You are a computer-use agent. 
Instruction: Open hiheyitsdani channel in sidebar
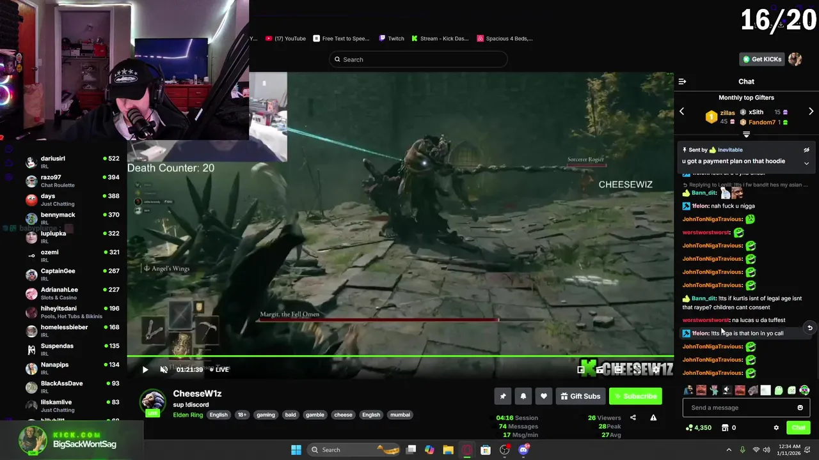point(72,312)
